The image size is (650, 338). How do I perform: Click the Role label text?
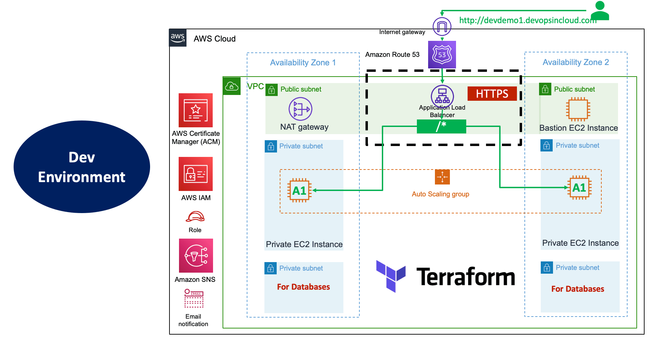195,230
